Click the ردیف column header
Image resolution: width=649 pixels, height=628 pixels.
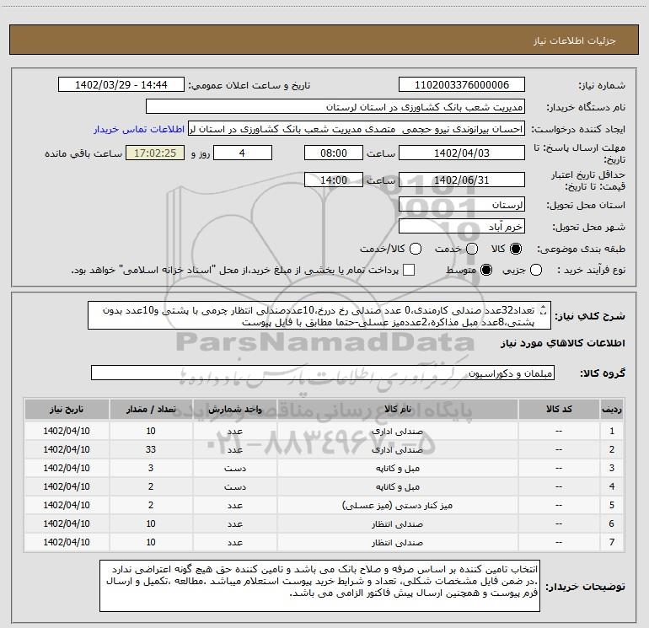coord(612,409)
